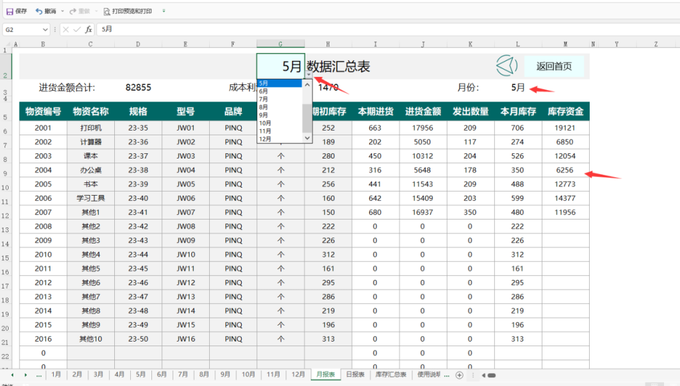Click sheet navigation previous arrow
The height and width of the screenshot is (386, 680).
(12, 375)
